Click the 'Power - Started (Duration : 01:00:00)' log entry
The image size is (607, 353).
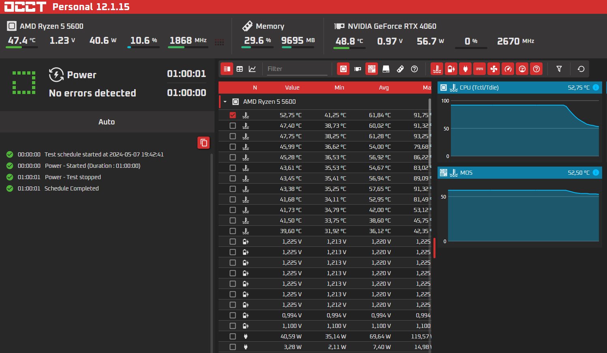point(92,166)
